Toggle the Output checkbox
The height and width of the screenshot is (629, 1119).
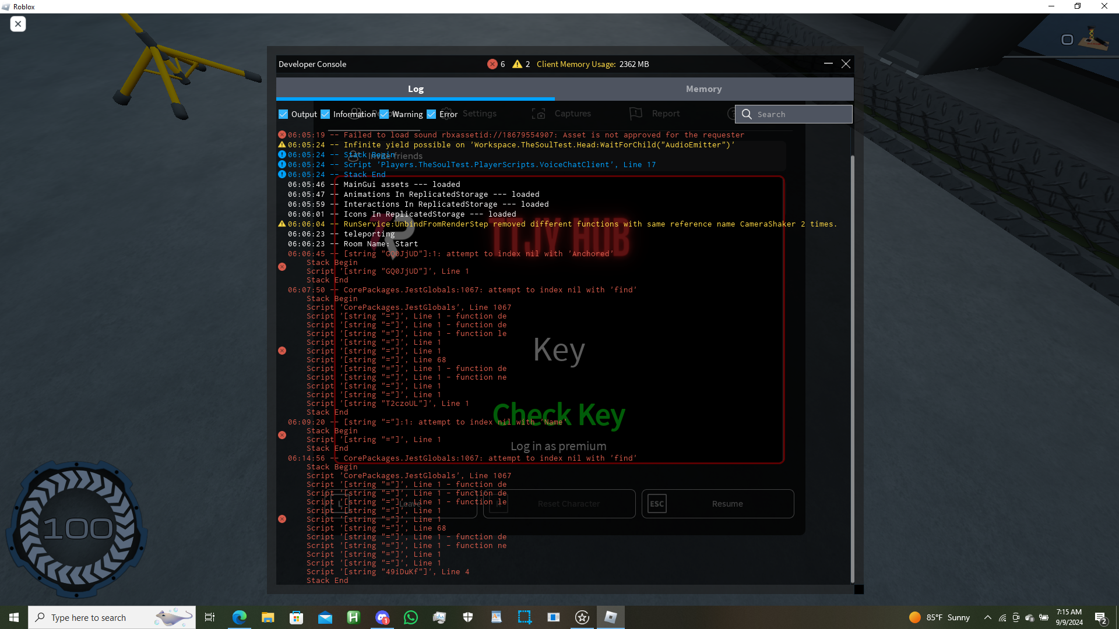tap(283, 114)
